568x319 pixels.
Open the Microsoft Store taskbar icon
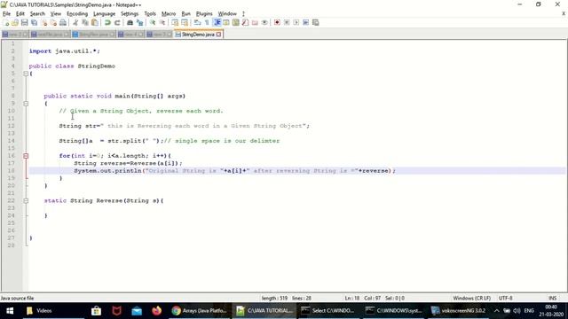pyautogui.click(x=97, y=311)
